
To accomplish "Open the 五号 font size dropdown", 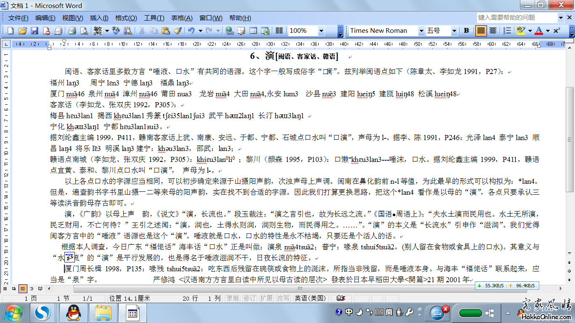I will click(454, 31).
